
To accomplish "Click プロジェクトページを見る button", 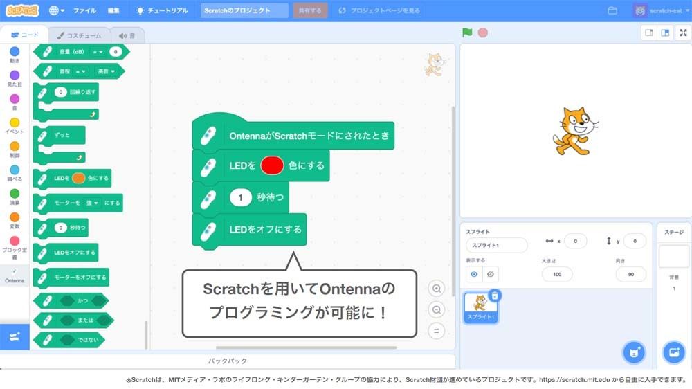I will click(379, 10).
